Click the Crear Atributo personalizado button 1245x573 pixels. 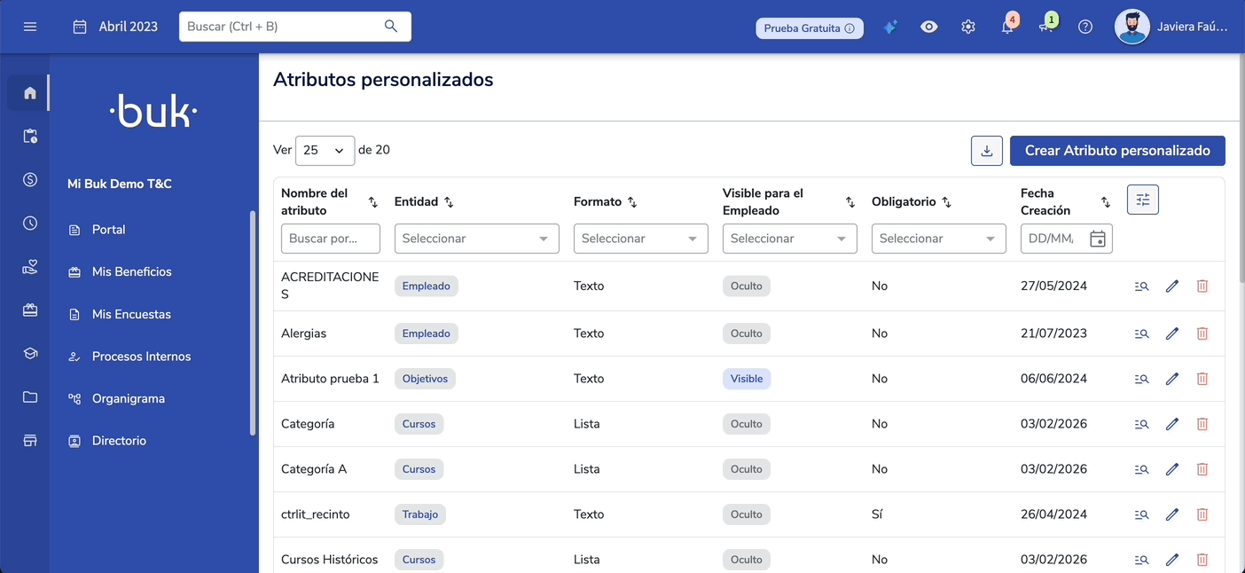(1117, 150)
